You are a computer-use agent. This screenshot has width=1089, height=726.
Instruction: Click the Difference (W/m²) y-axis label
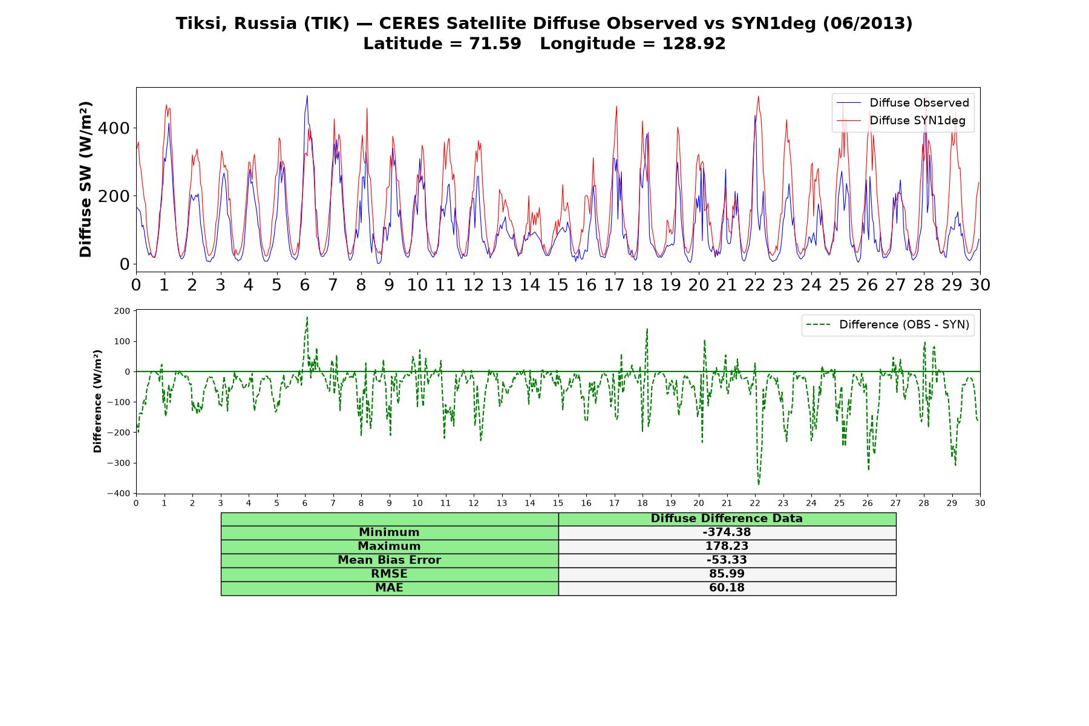pyautogui.click(x=97, y=401)
